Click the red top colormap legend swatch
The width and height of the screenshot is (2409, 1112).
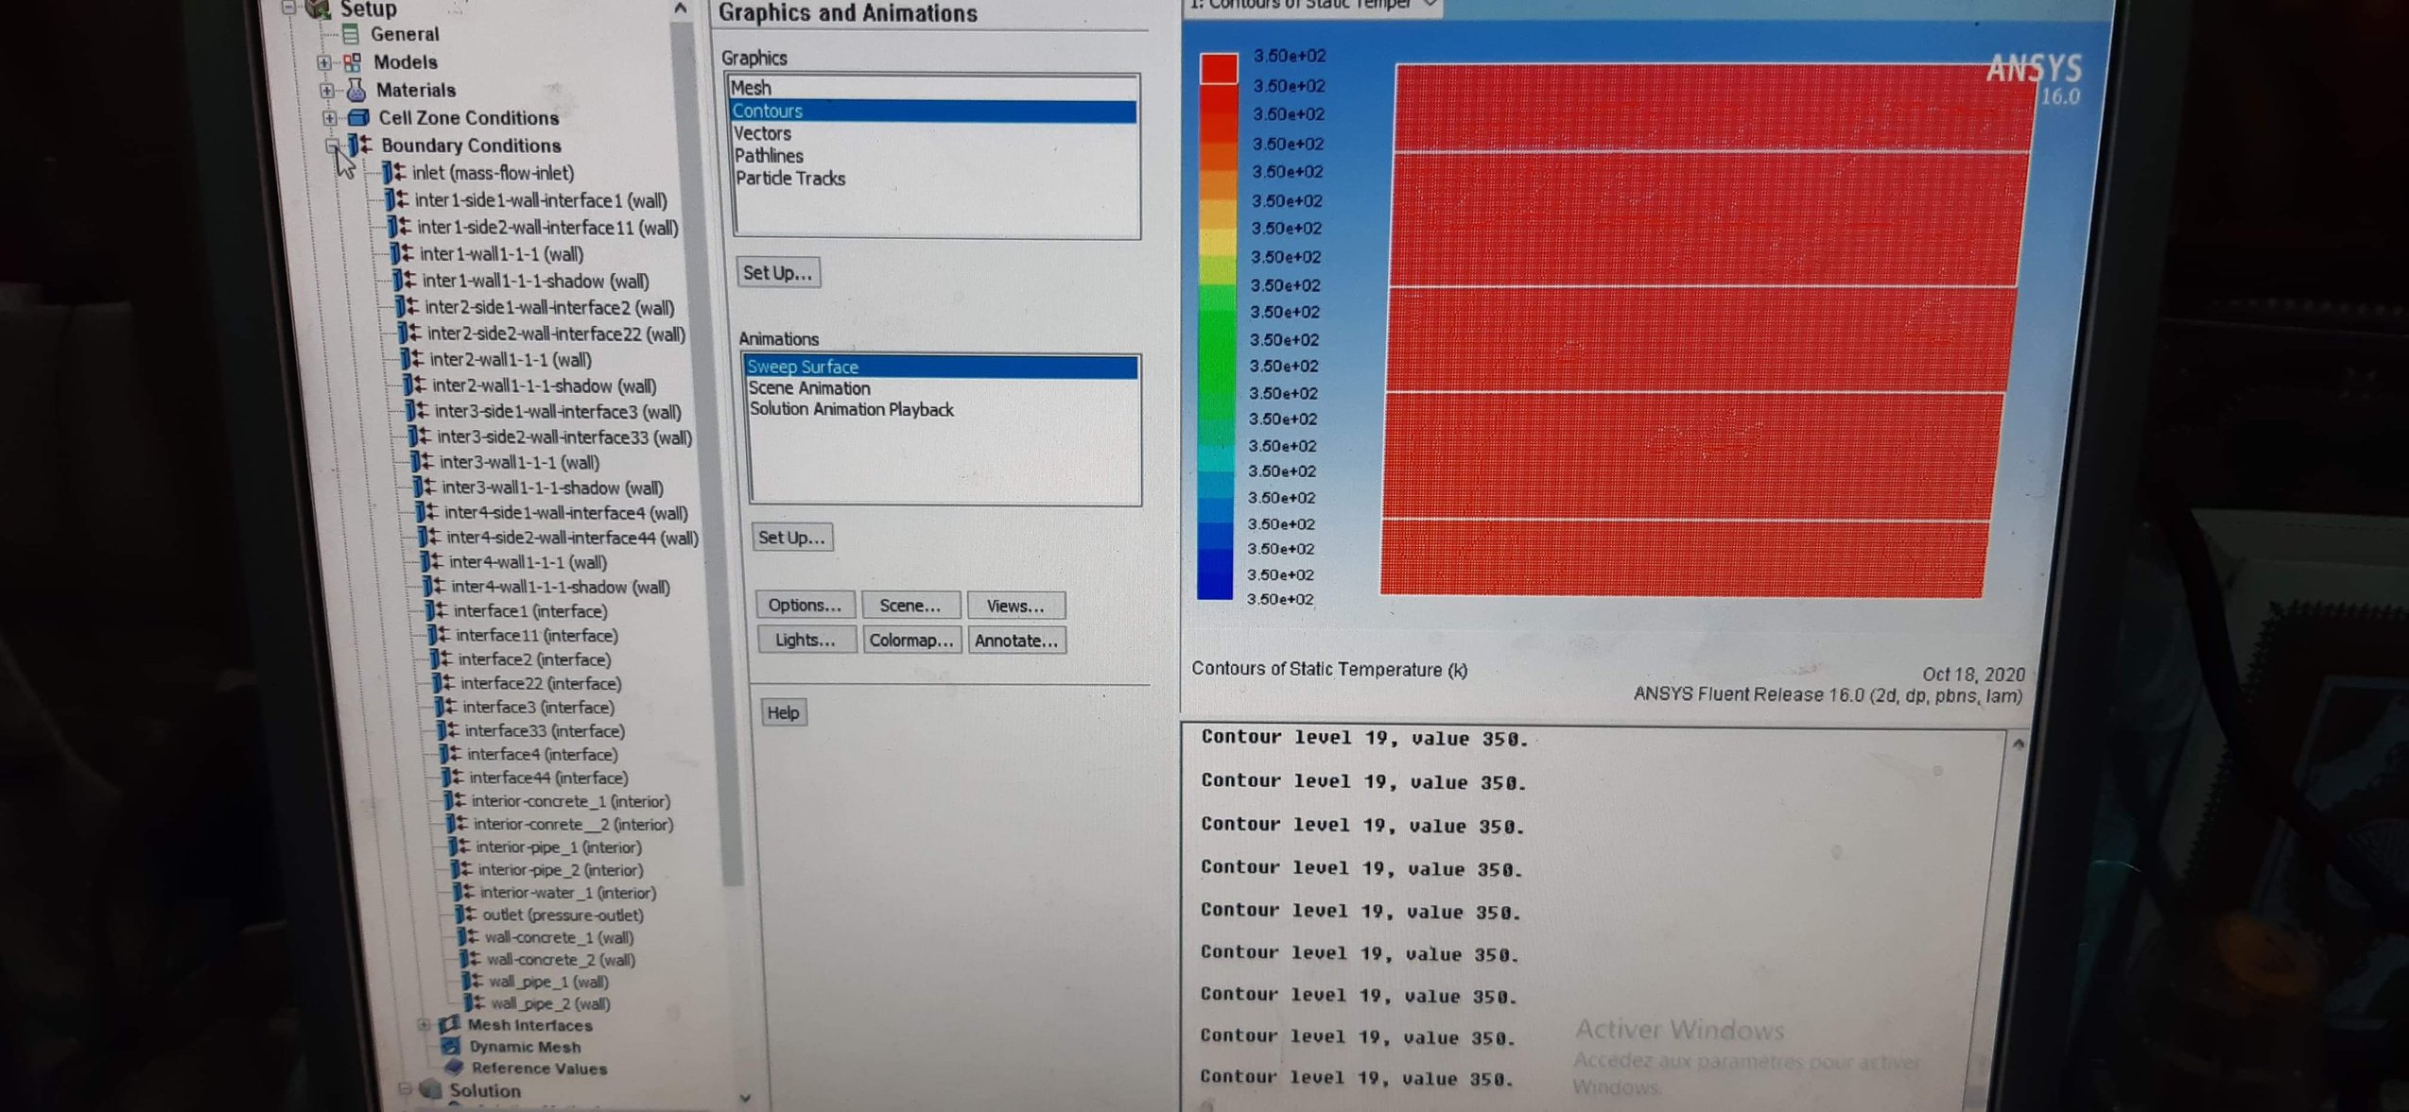(1219, 70)
